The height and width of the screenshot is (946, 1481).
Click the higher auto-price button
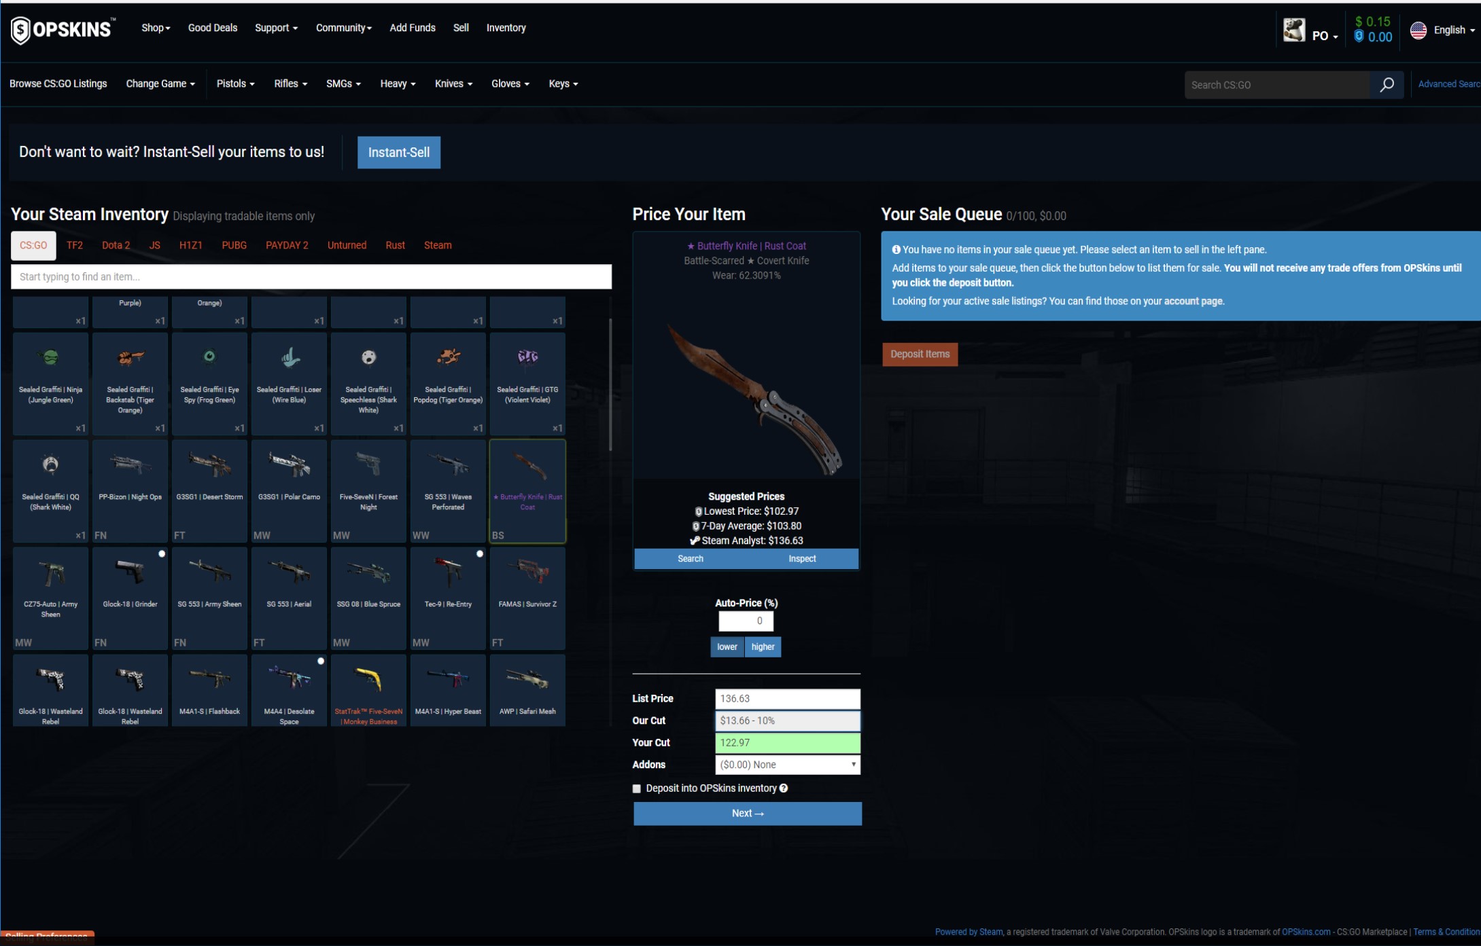pyautogui.click(x=763, y=647)
